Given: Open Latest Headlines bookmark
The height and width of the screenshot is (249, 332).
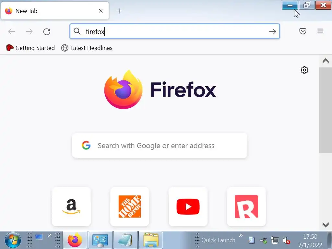Looking at the screenshot, I should click(x=87, y=48).
